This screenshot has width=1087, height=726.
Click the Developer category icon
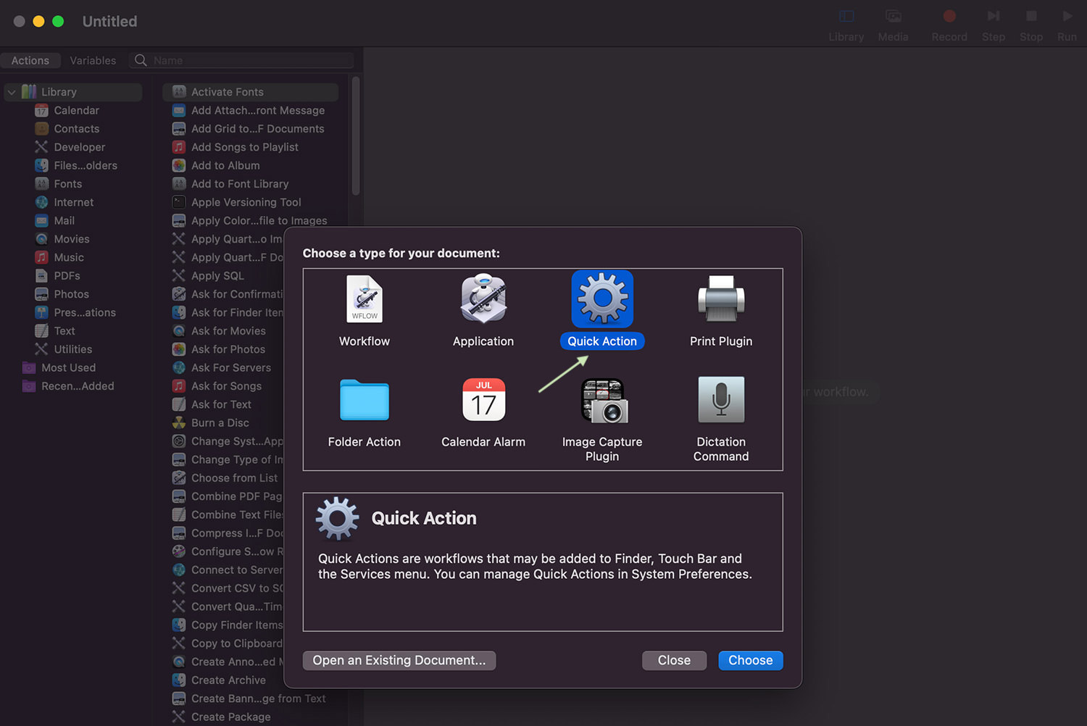click(42, 147)
